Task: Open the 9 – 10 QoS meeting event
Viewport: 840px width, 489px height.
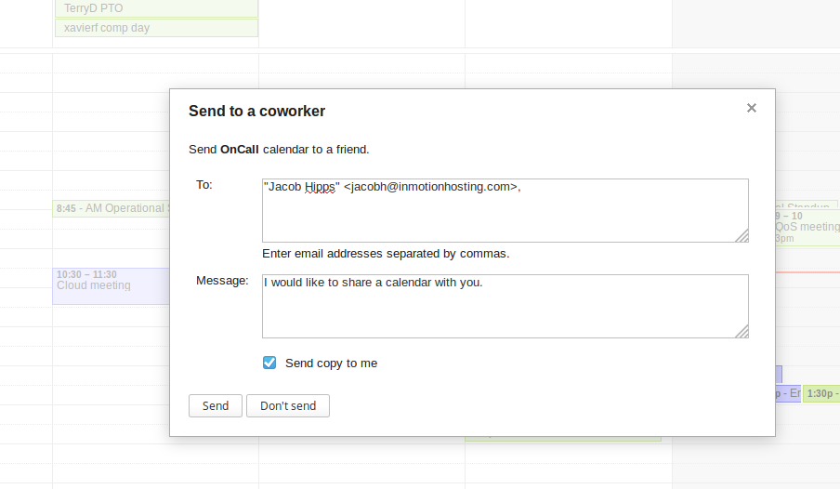Action: click(x=807, y=227)
